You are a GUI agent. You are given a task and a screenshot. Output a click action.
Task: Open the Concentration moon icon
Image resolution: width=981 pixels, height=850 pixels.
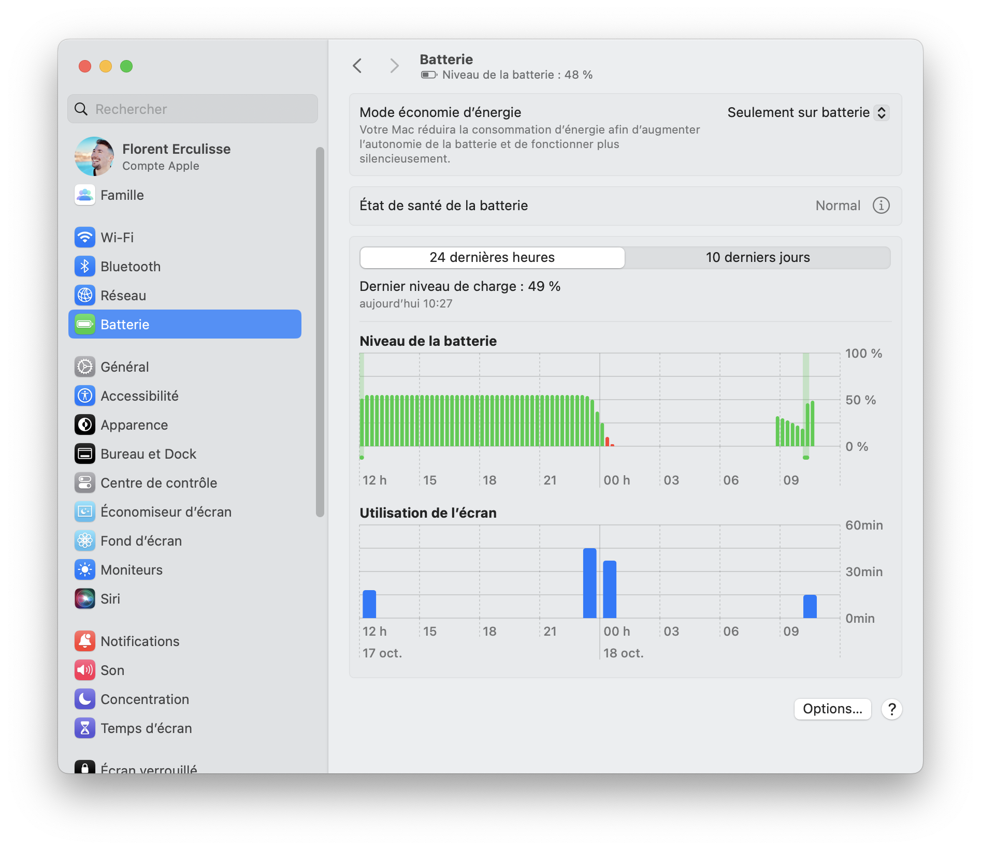pos(85,699)
